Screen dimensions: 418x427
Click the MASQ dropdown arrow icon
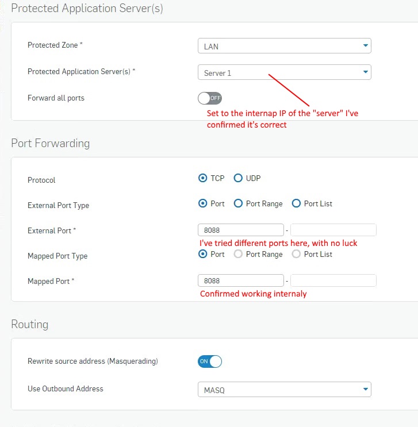point(366,389)
